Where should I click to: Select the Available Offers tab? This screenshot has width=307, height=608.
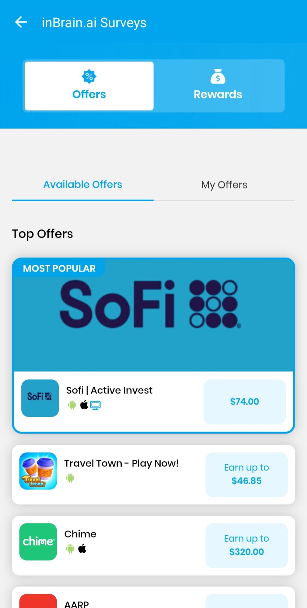[x=82, y=185]
